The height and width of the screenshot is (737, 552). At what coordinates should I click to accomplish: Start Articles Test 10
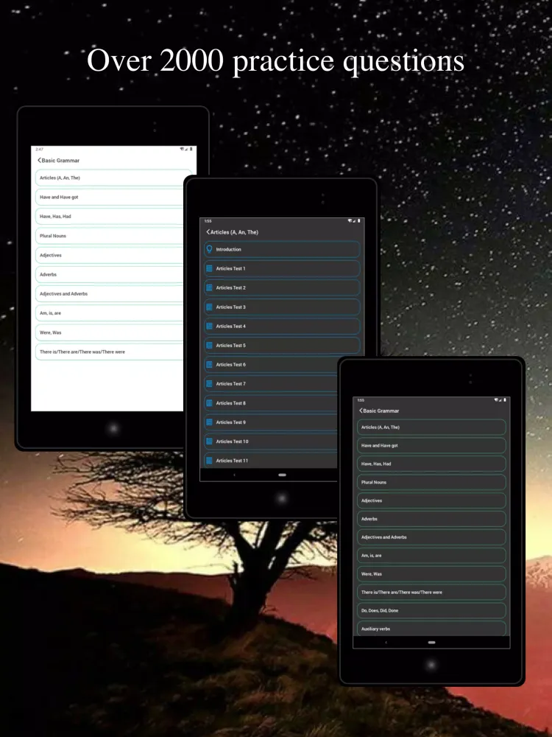click(271, 441)
